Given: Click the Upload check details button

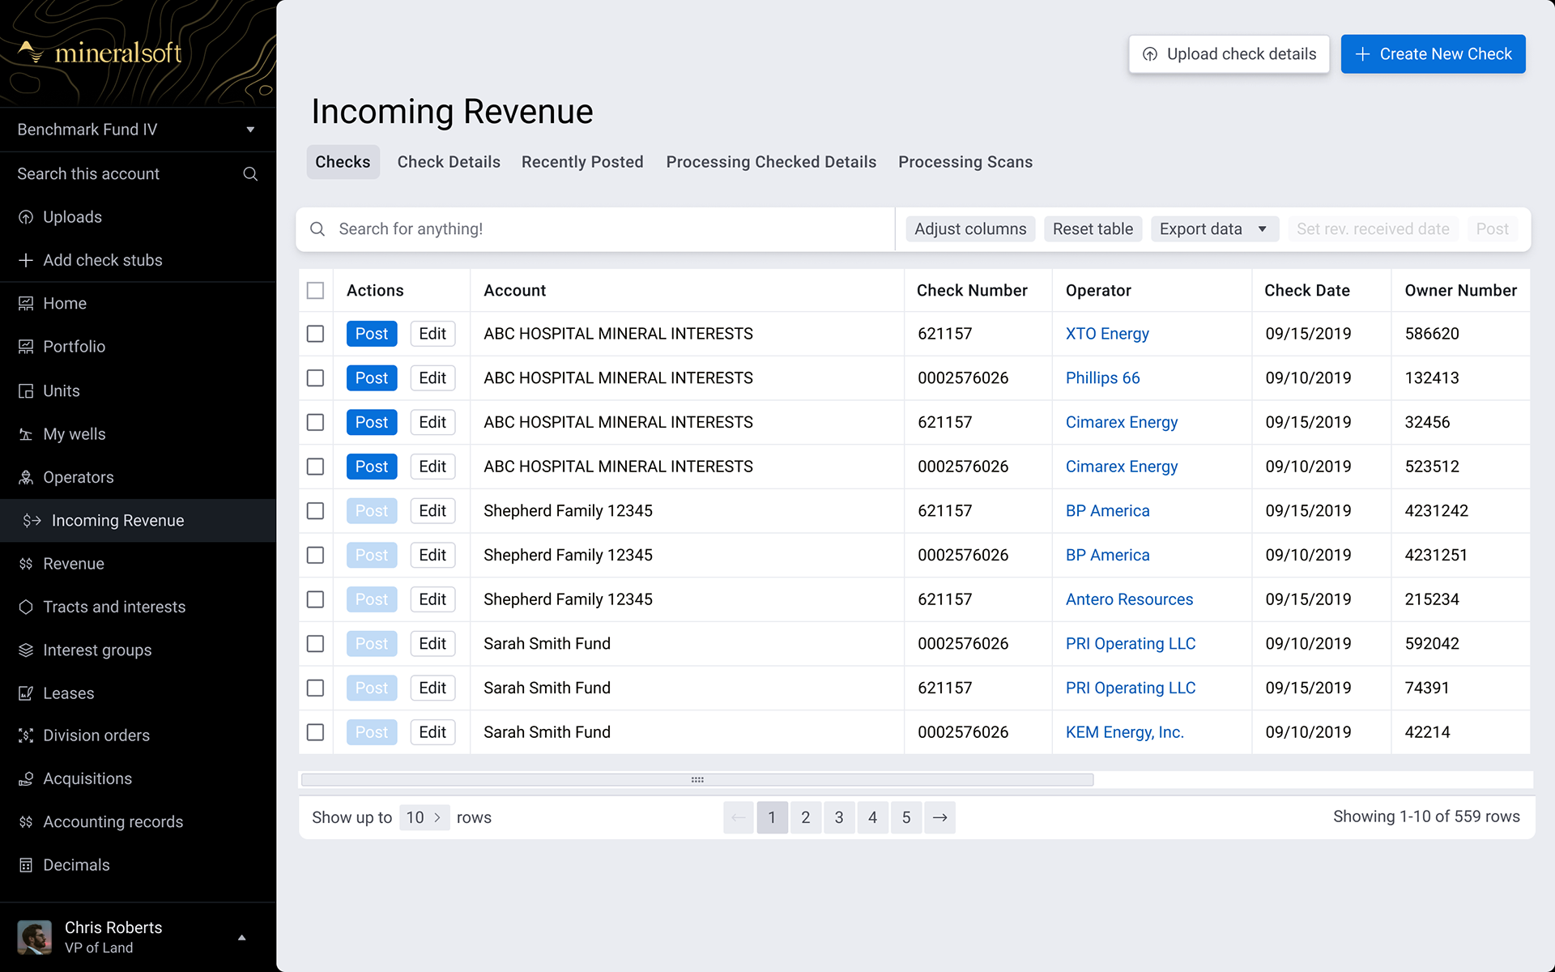Looking at the screenshot, I should 1229,54.
